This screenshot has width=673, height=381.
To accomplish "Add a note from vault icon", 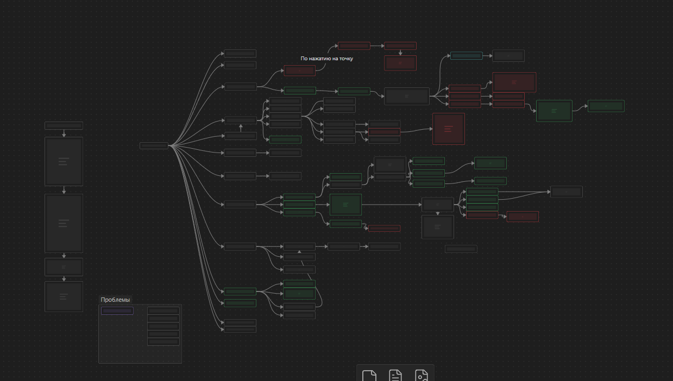I will [x=395, y=376].
